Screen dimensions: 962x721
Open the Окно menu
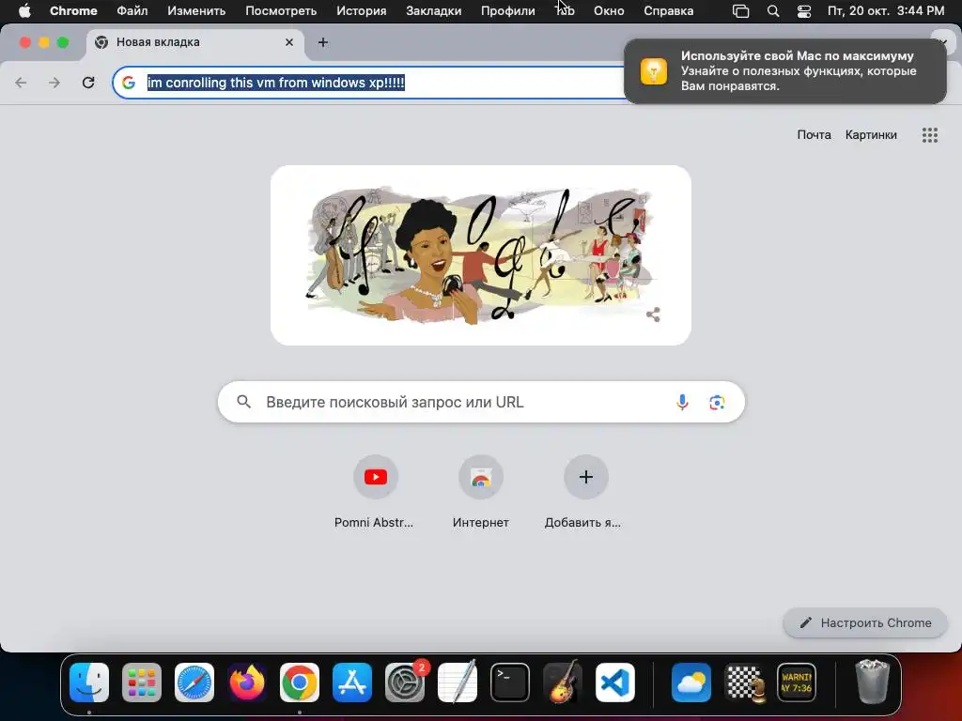pos(609,11)
